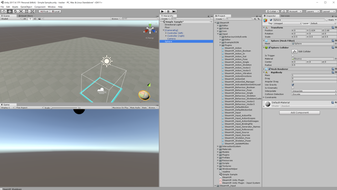Select the Hand tool in toolbar
The width and height of the screenshot is (337, 190).
click(x=4, y=11)
